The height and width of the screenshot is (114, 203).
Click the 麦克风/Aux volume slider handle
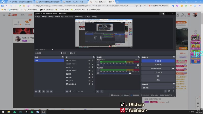pyautogui.click(x=138, y=65)
